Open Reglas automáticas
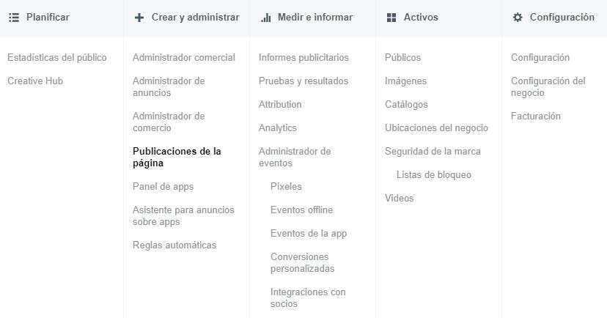Screen dimensions: 607x318 (x=174, y=245)
